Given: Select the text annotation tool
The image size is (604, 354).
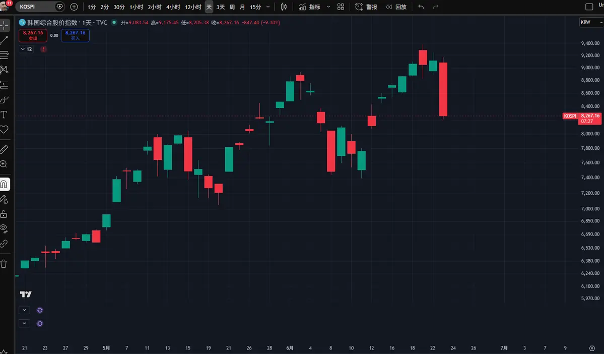Looking at the screenshot, I should coord(4,114).
